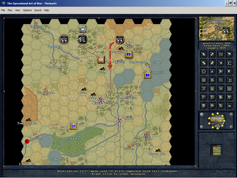The image size is (237, 178).
Task: Click the British flag at Xynon Neron
Action: pyautogui.click(x=101, y=100)
